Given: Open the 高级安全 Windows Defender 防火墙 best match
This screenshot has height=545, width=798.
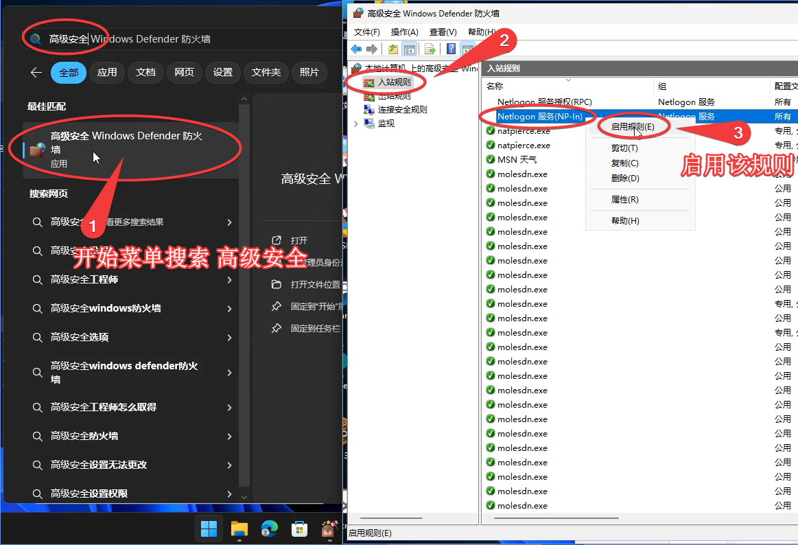Looking at the screenshot, I should coord(131,150).
